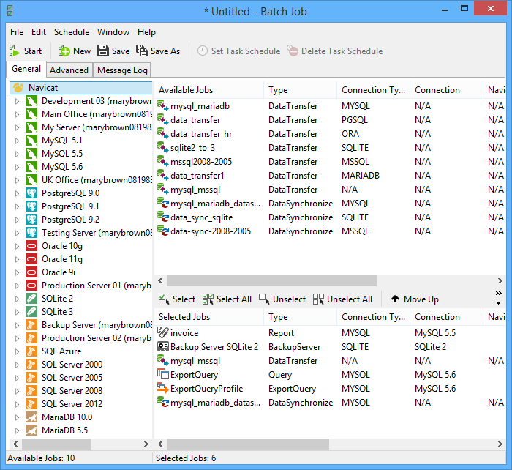The image size is (512, 470).
Task: Click Connection header in Selected Jobs table
Action: point(446,317)
